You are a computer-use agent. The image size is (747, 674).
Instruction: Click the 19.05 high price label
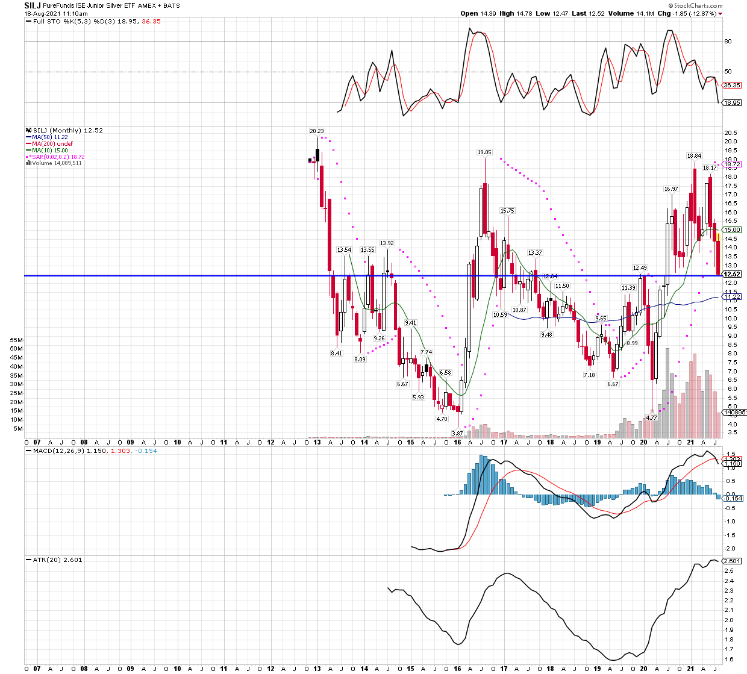point(484,152)
